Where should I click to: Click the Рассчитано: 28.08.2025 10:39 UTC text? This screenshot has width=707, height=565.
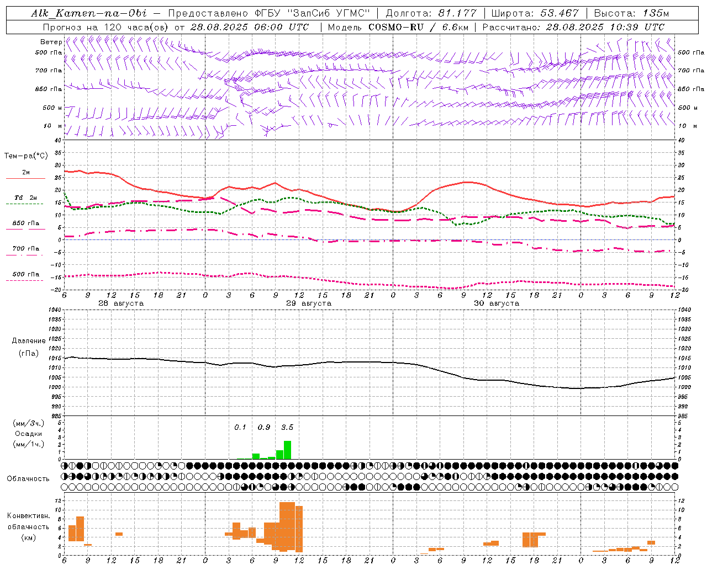pyautogui.click(x=573, y=27)
